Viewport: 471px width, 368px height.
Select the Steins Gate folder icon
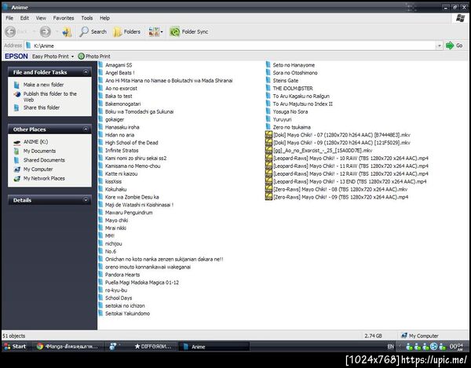(268, 81)
